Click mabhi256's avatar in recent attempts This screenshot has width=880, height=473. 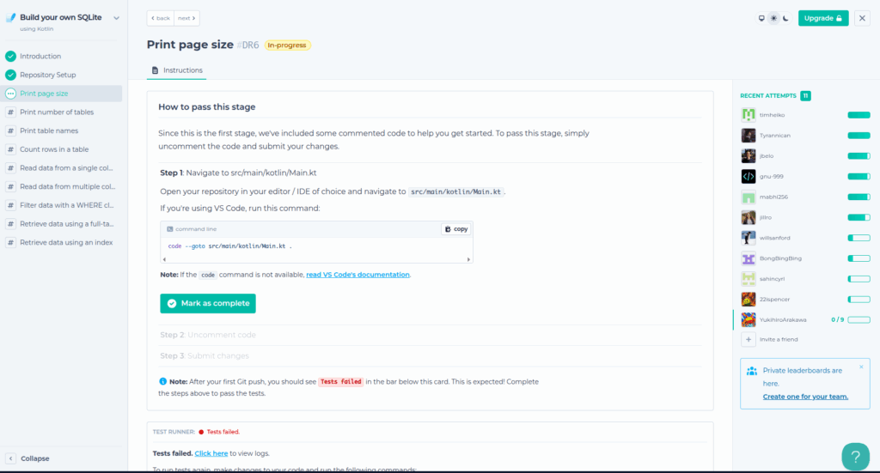tap(749, 197)
